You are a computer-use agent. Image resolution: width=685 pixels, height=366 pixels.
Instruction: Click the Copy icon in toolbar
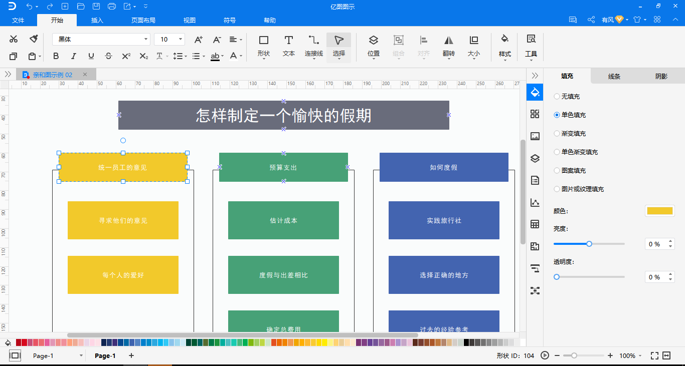(x=14, y=56)
